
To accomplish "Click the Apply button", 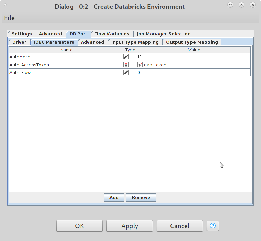I will 130,226.
